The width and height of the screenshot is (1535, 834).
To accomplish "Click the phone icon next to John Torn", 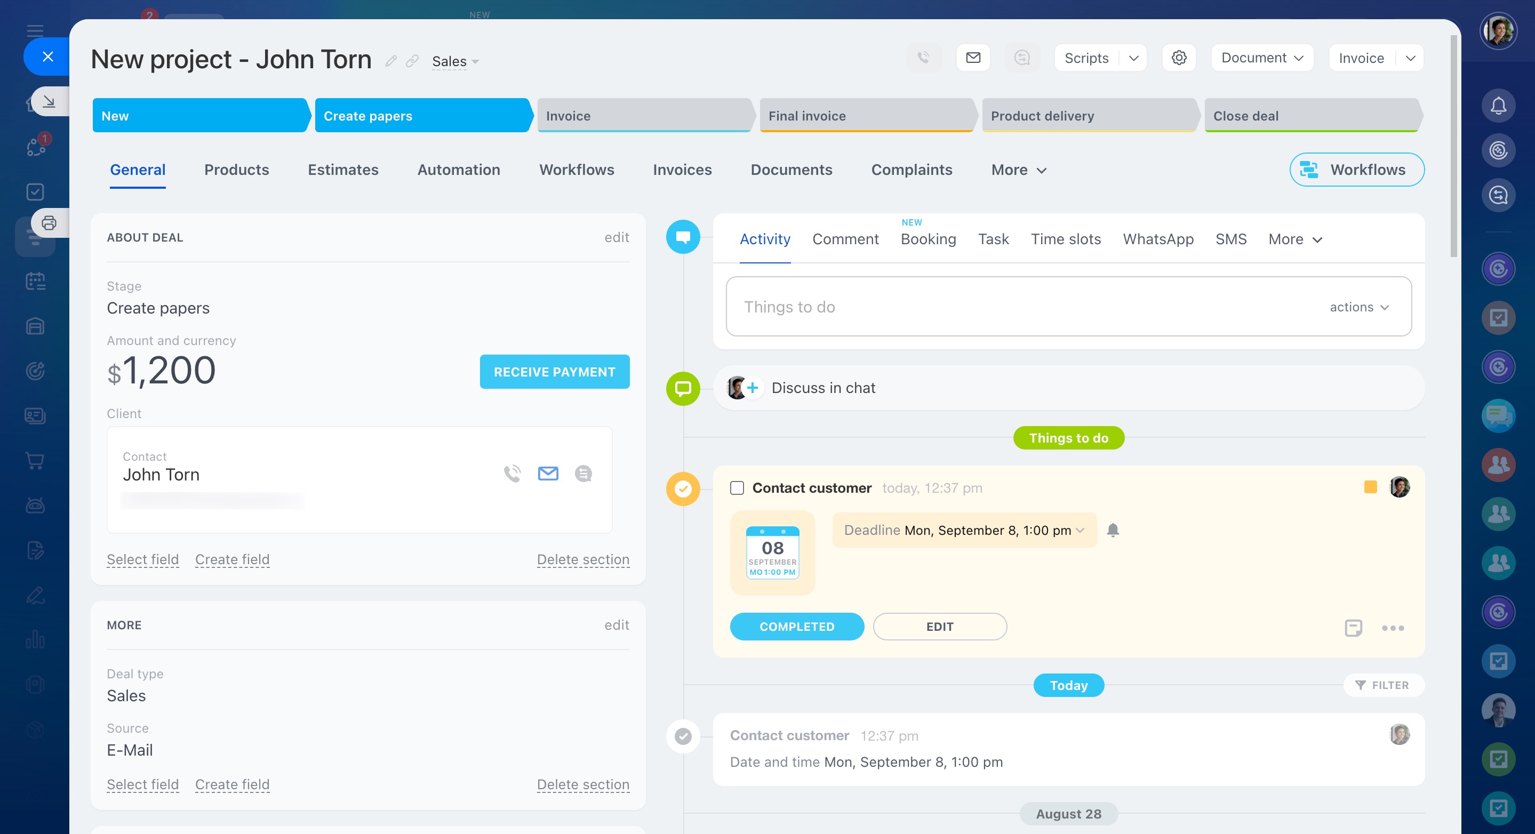I will (x=512, y=474).
